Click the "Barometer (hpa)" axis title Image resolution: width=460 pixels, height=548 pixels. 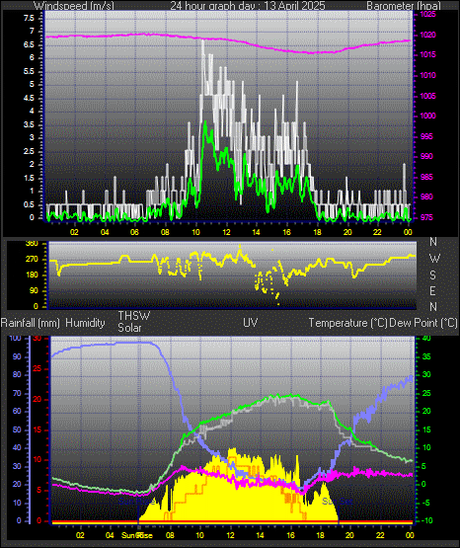[x=404, y=6]
